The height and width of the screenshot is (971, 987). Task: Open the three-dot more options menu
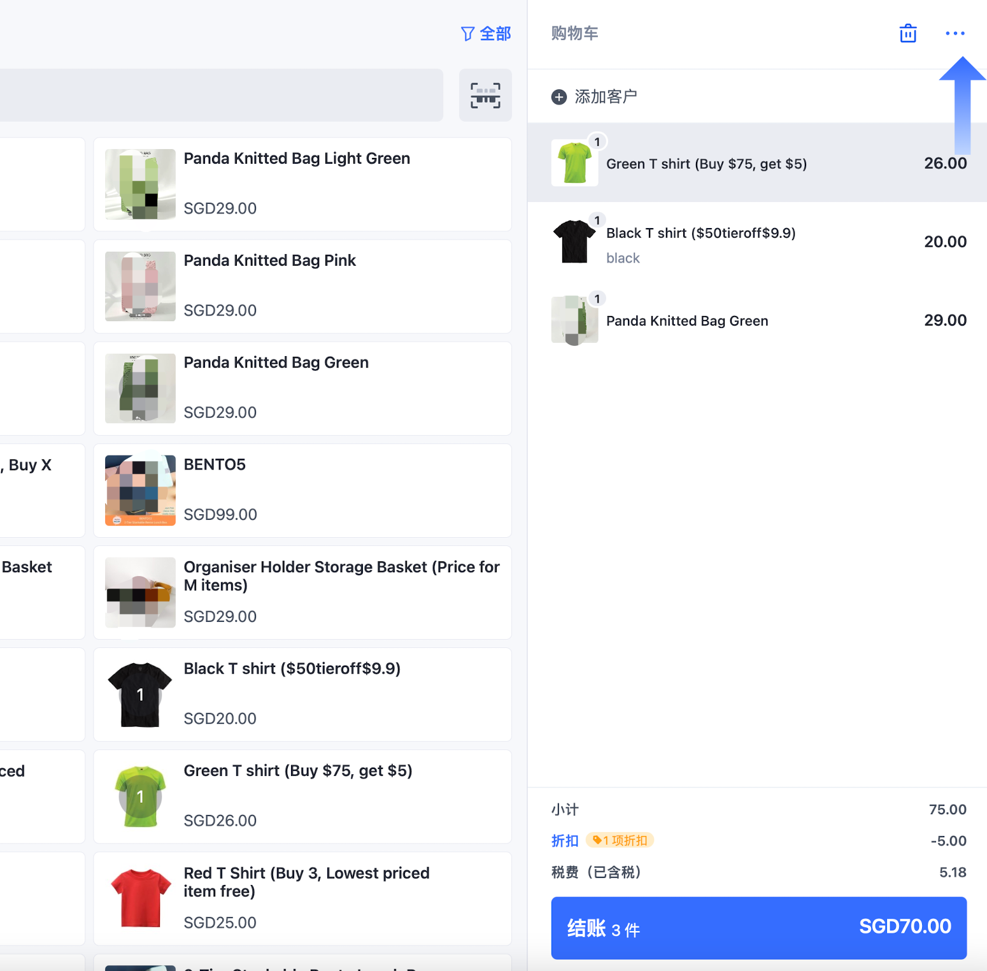click(955, 33)
